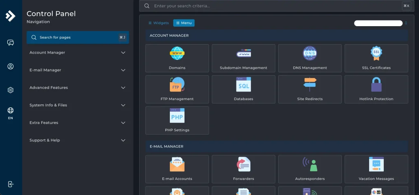Click the ⌘J shortcut badge
The height and width of the screenshot is (195, 419).
122,37
